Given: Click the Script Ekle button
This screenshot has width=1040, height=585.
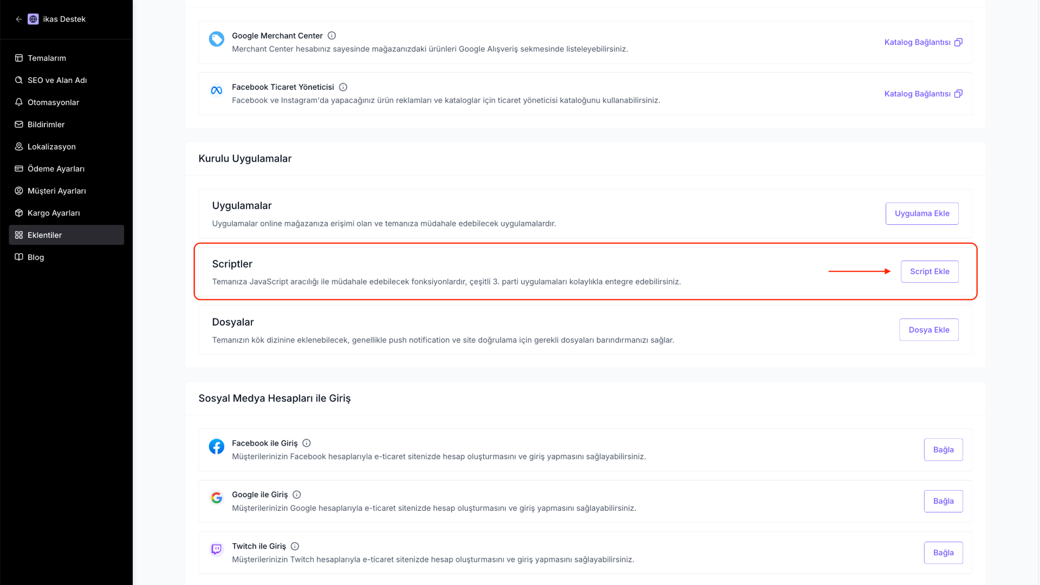Looking at the screenshot, I should tap(929, 271).
